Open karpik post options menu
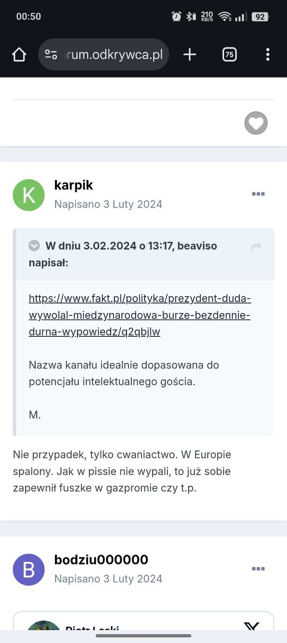 [x=258, y=194]
